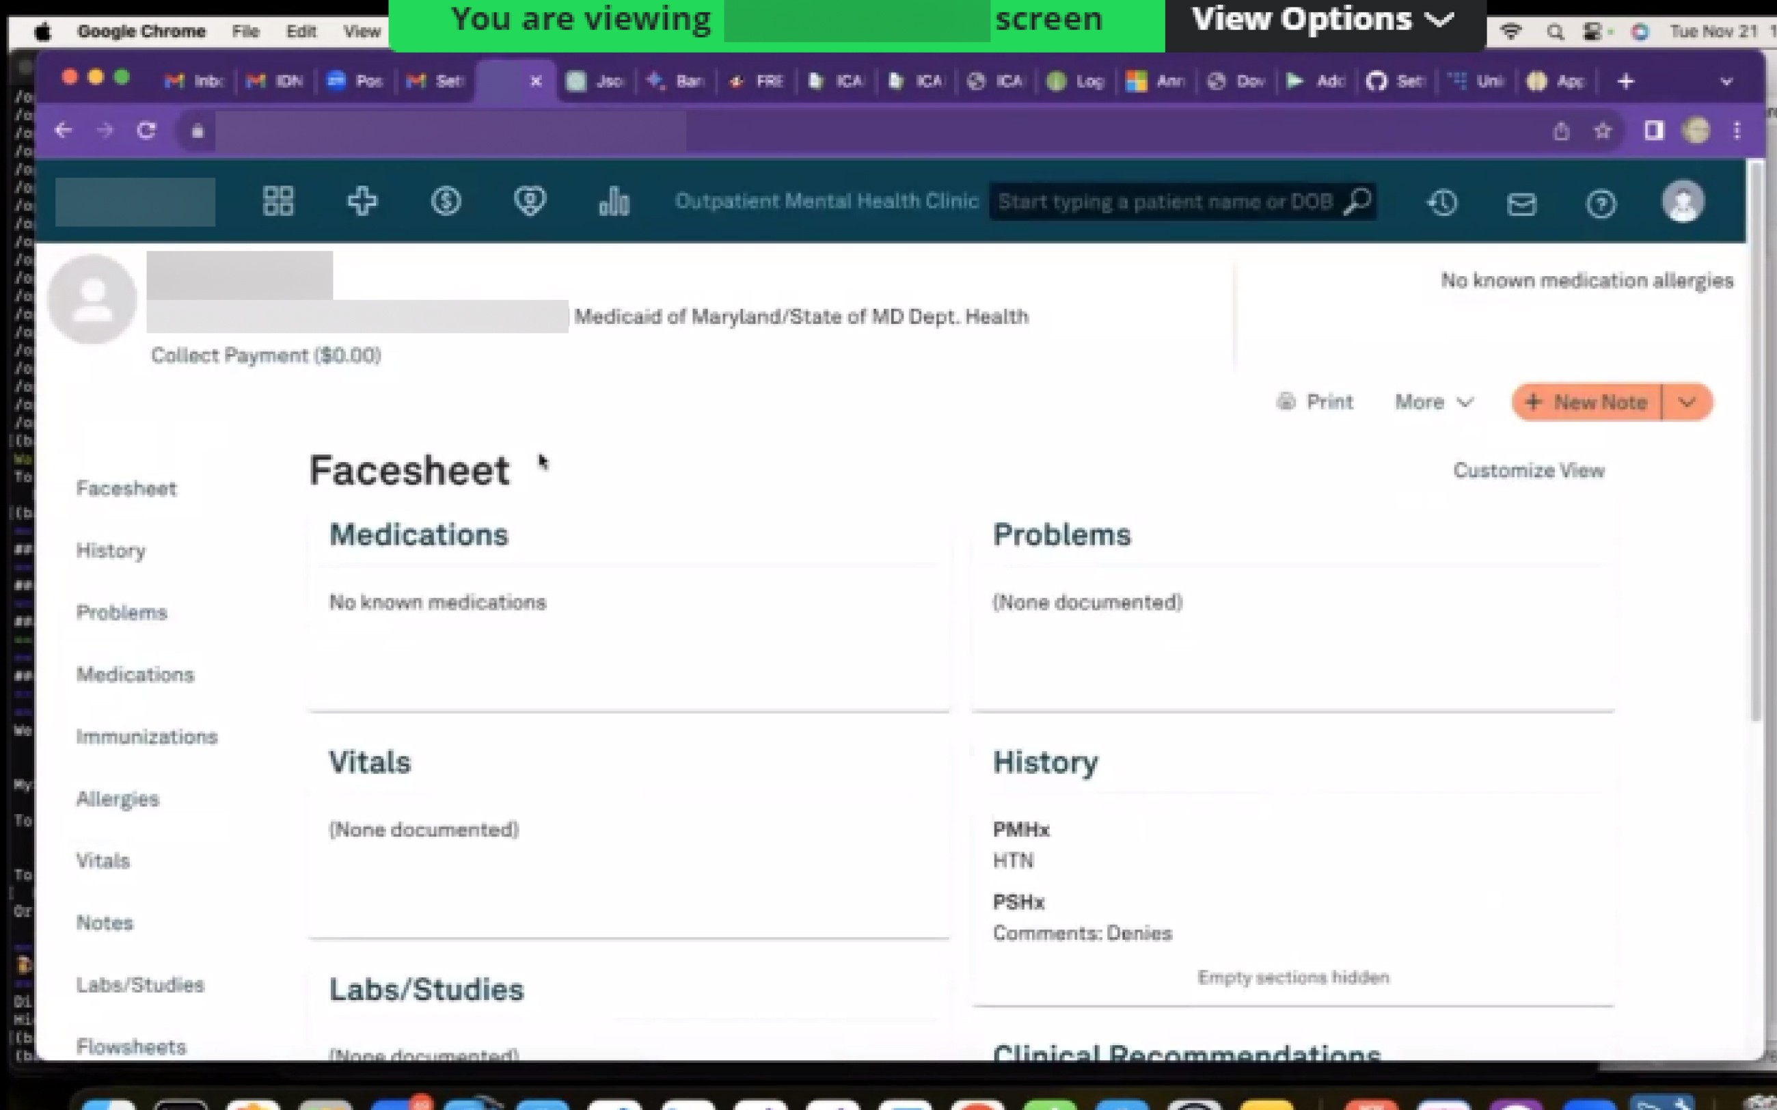Go to Labs/Studies in the sidebar
This screenshot has width=1777, height=1110.
click(140, 984)
